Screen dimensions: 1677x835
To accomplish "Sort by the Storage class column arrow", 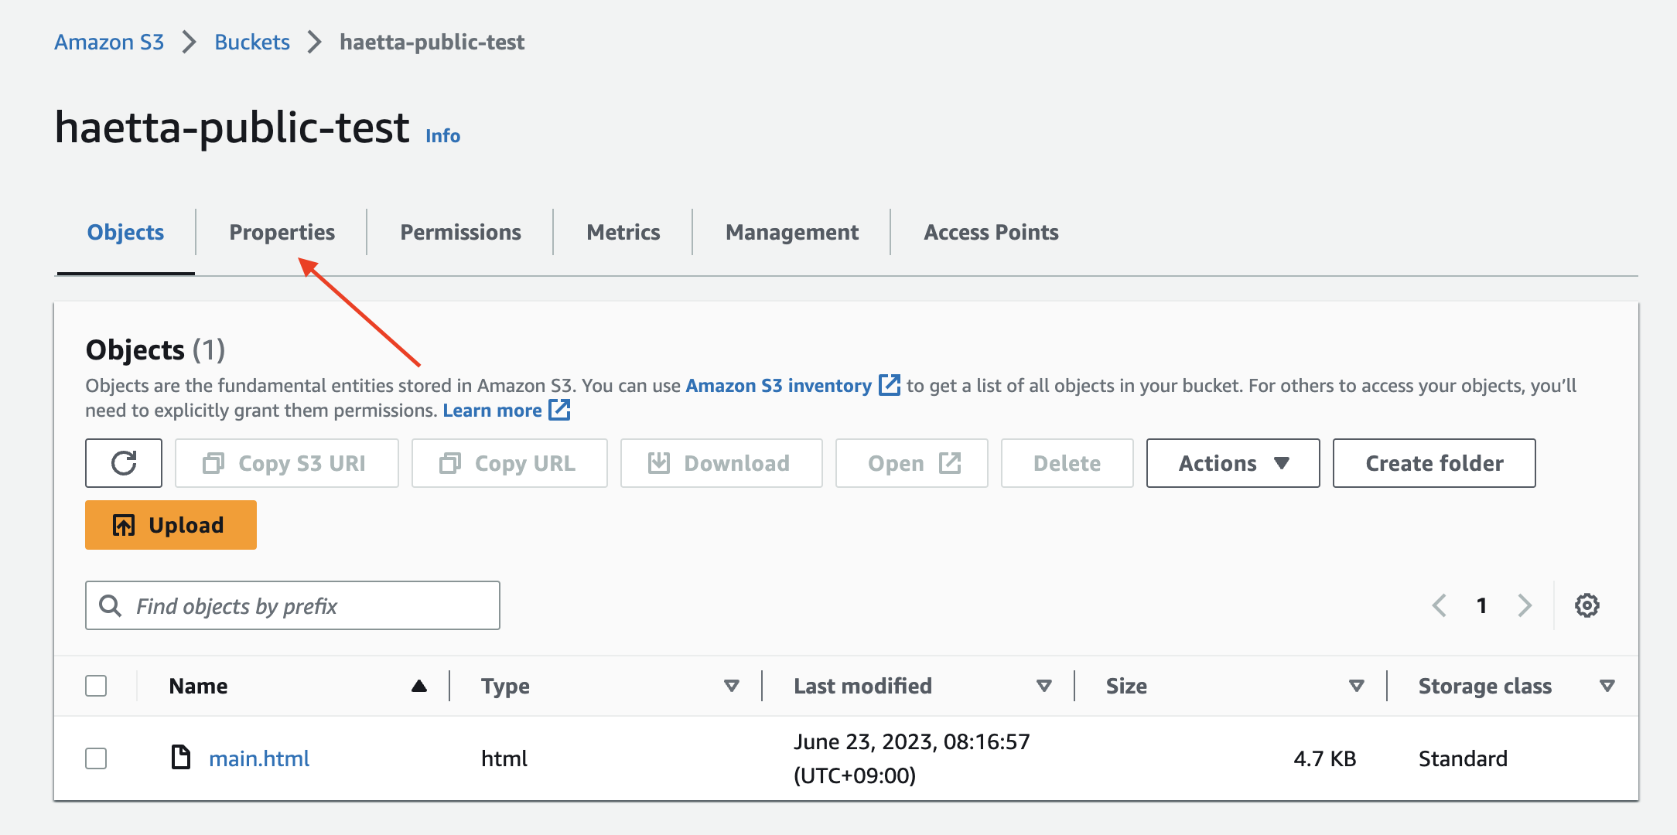I will [x=1607, y=686].
